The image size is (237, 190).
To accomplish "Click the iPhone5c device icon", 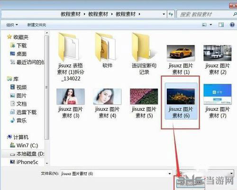I will 12,162.
